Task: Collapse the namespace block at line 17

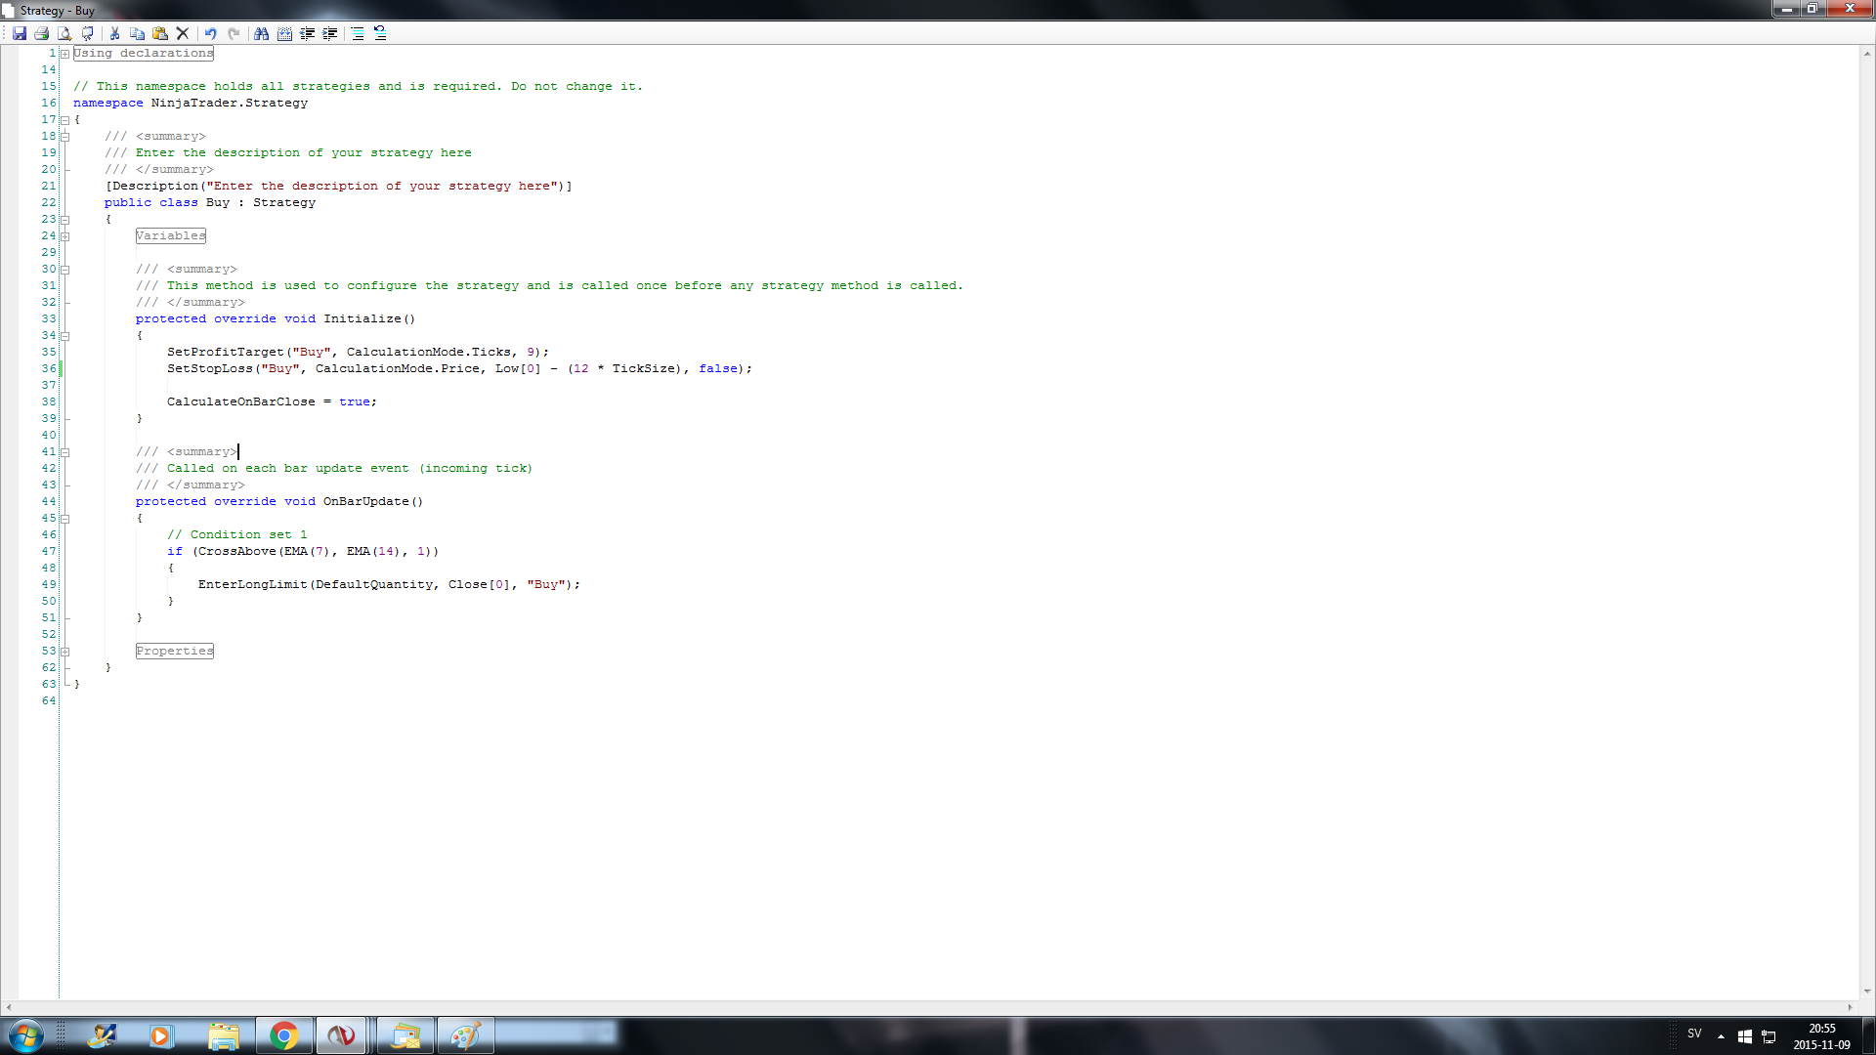Action: click(65, 120)
